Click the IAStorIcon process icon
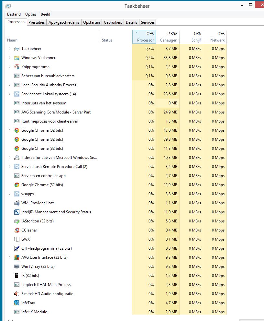This screenshot has height=321, width=264. click(17, 221)
